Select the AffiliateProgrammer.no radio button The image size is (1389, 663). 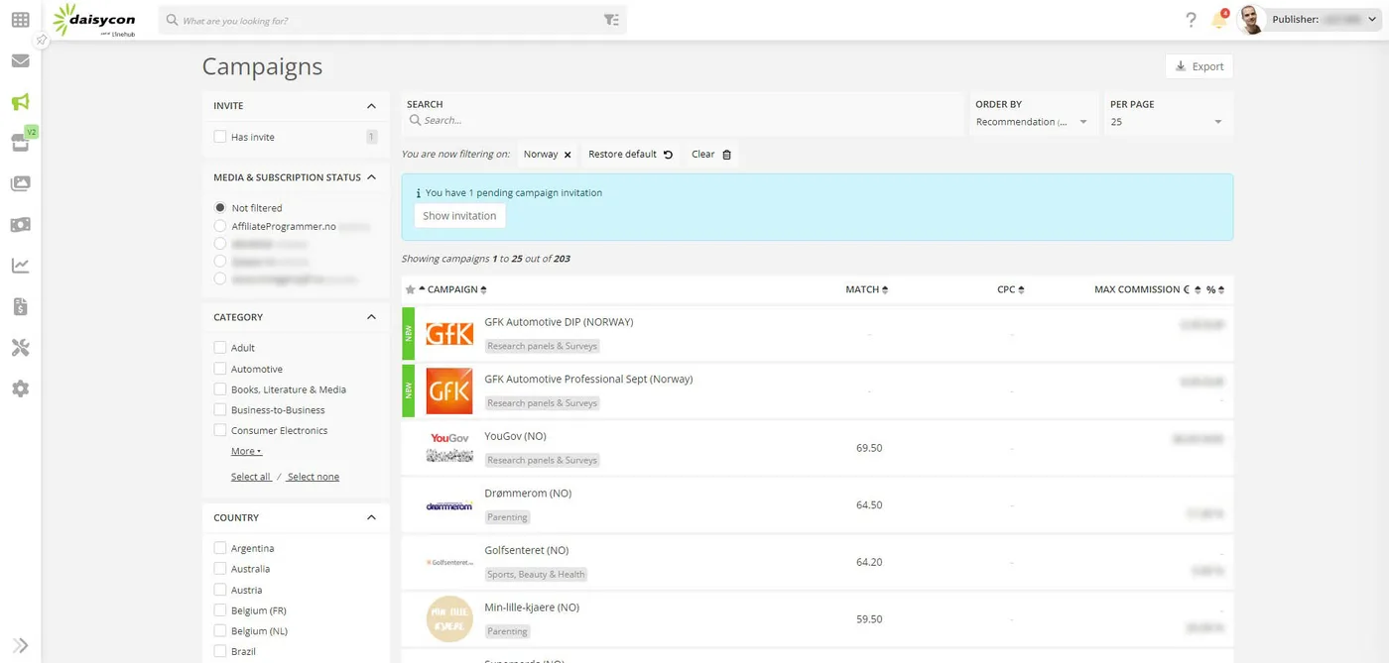[220, 226]
